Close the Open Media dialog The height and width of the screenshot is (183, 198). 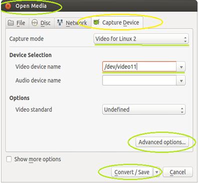pyautogui.click(x=8, y=6)
